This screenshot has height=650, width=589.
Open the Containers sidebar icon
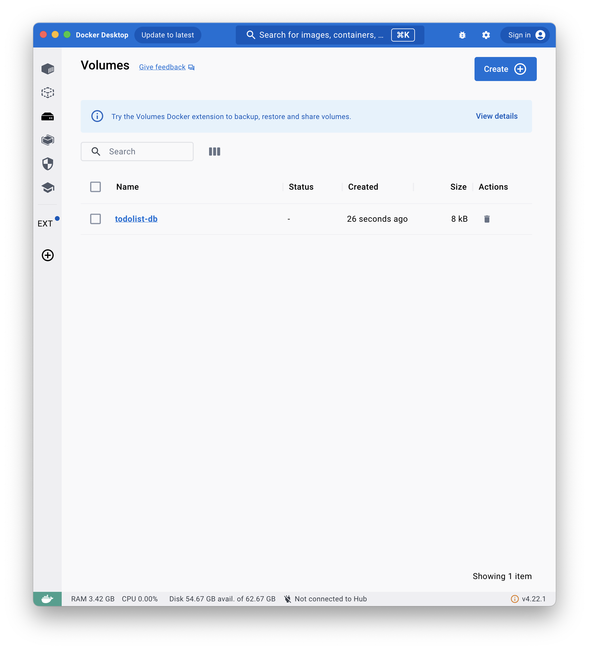[x=48, y=69]
